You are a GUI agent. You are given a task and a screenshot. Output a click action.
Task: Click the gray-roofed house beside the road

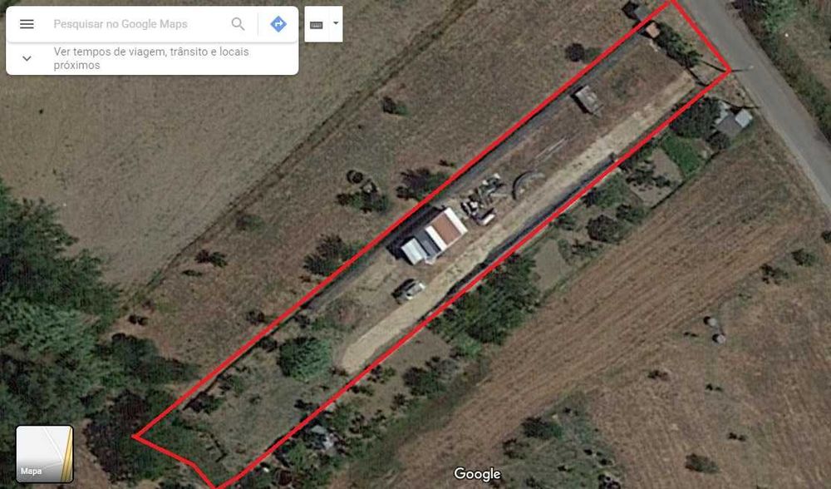(x=734, y=121)
